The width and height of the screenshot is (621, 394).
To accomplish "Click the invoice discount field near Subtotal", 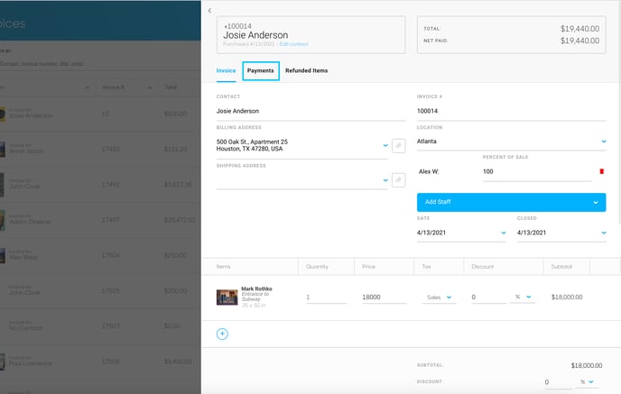I will (559, 382).
